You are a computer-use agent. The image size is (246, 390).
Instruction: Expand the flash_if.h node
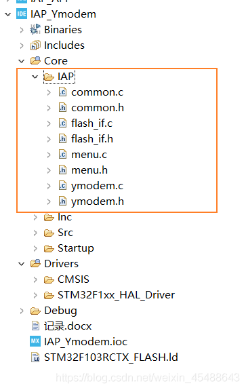point(49,139)
